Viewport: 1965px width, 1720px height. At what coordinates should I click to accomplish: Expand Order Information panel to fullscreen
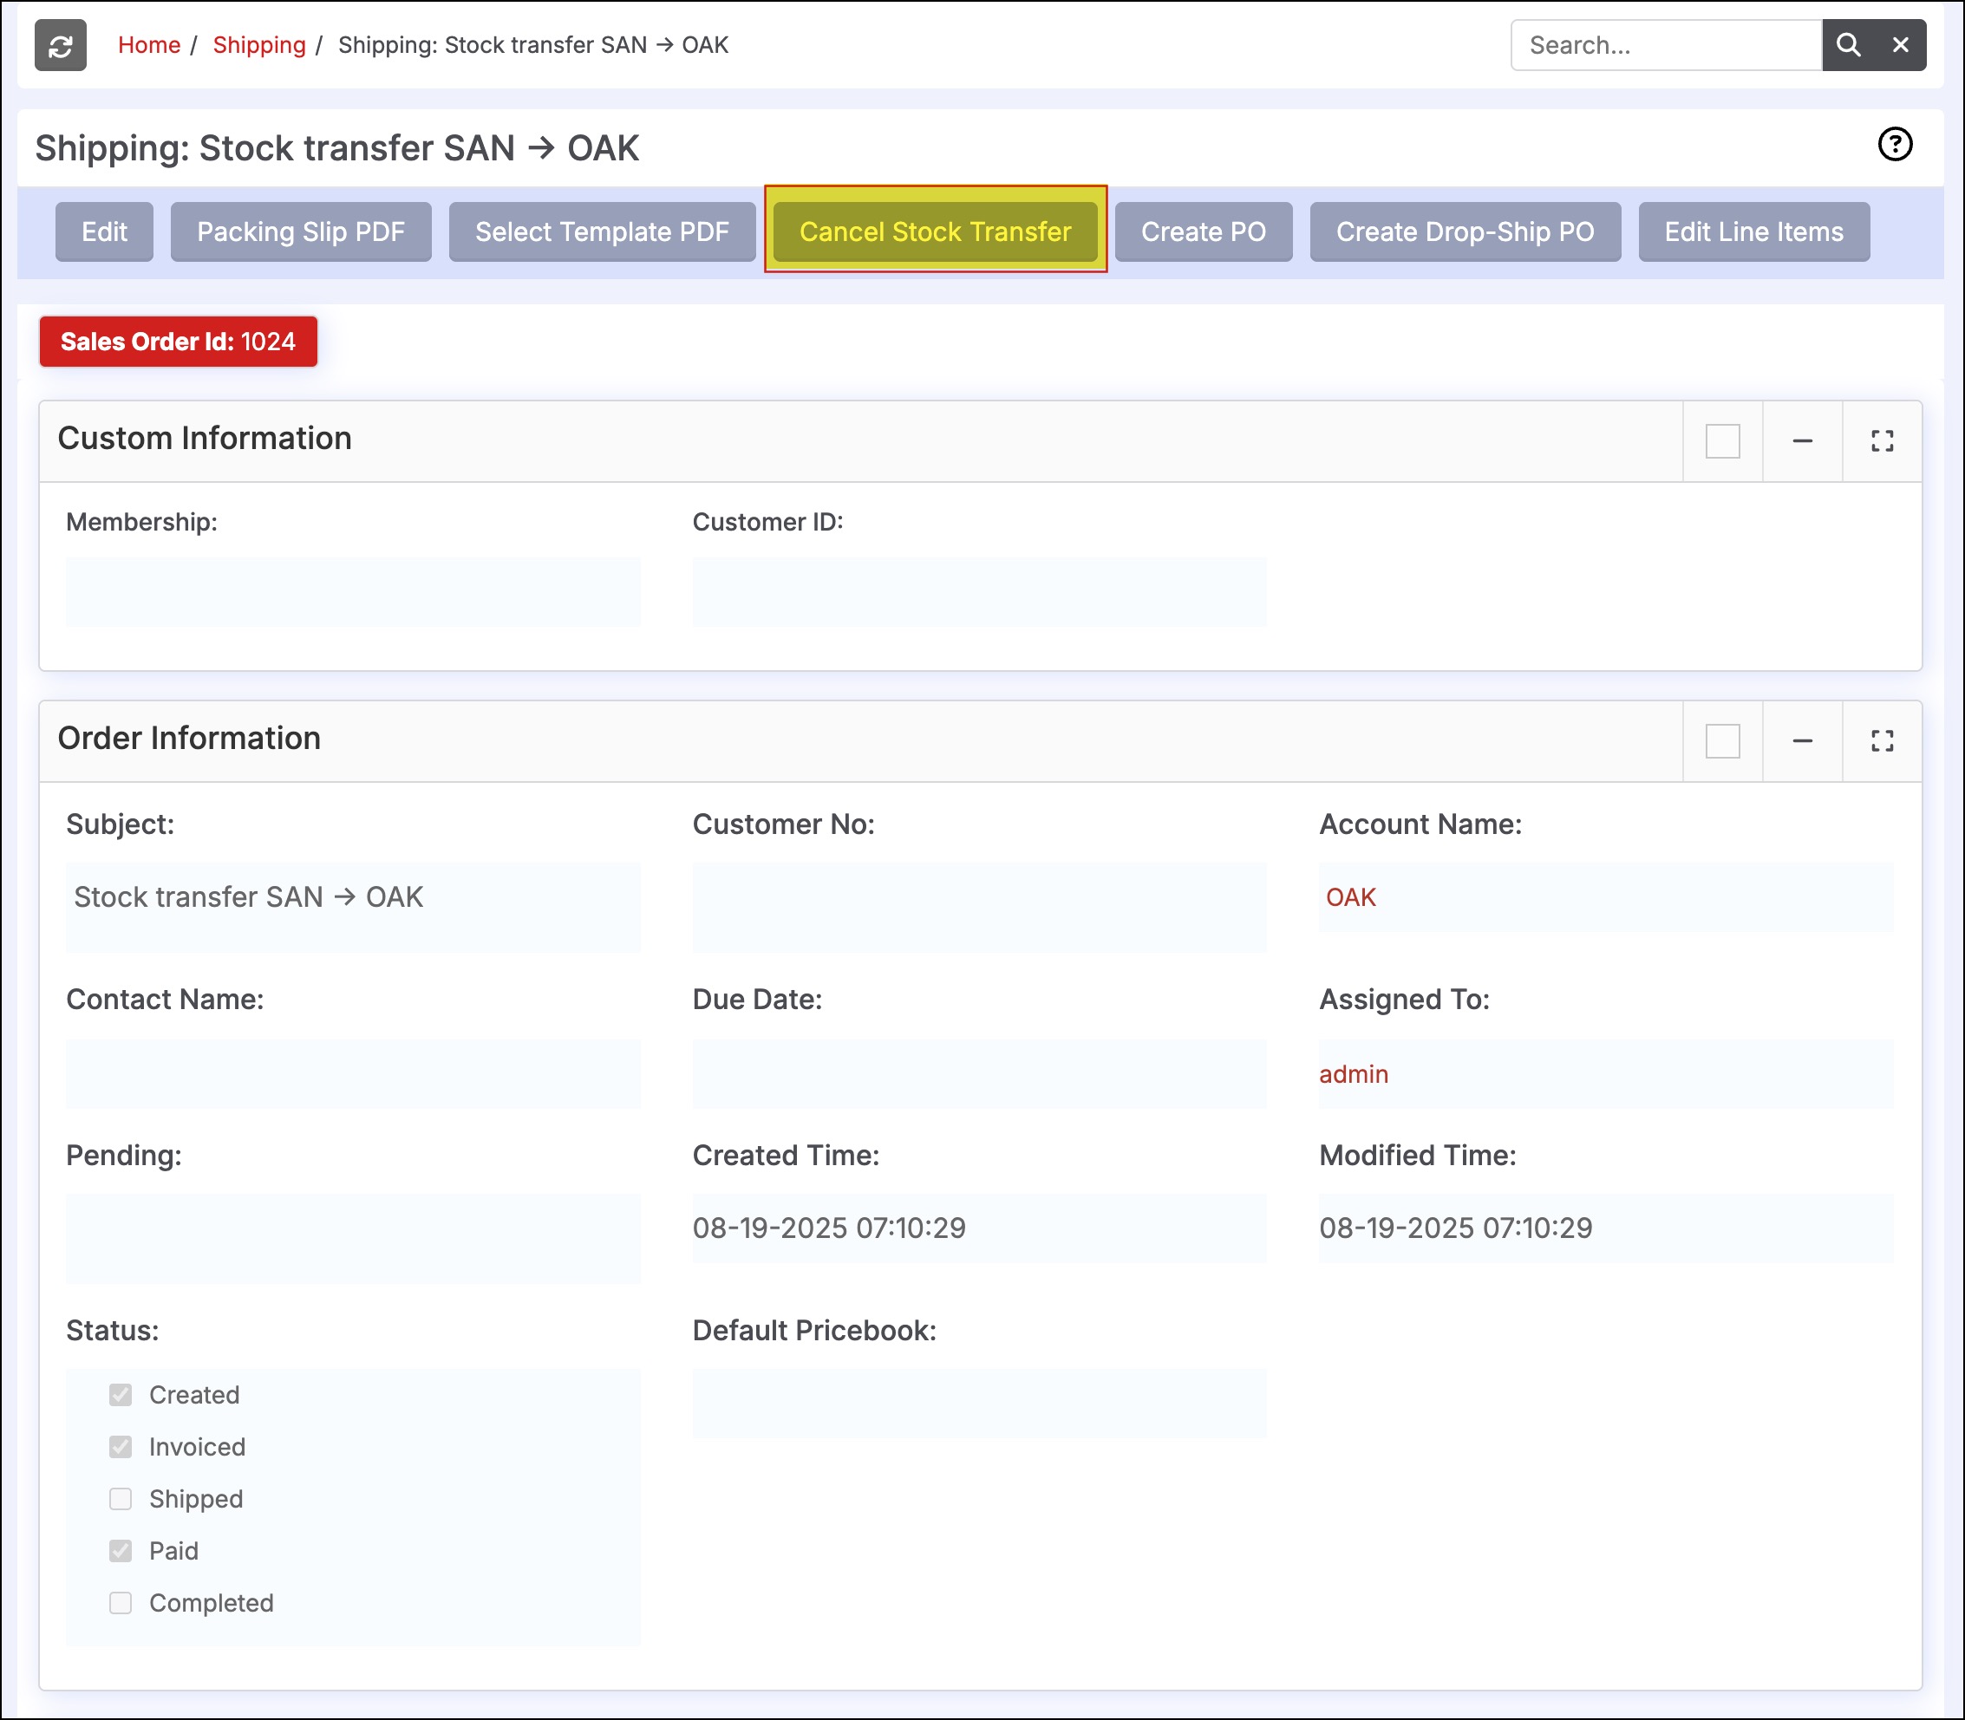point(1883,741)
